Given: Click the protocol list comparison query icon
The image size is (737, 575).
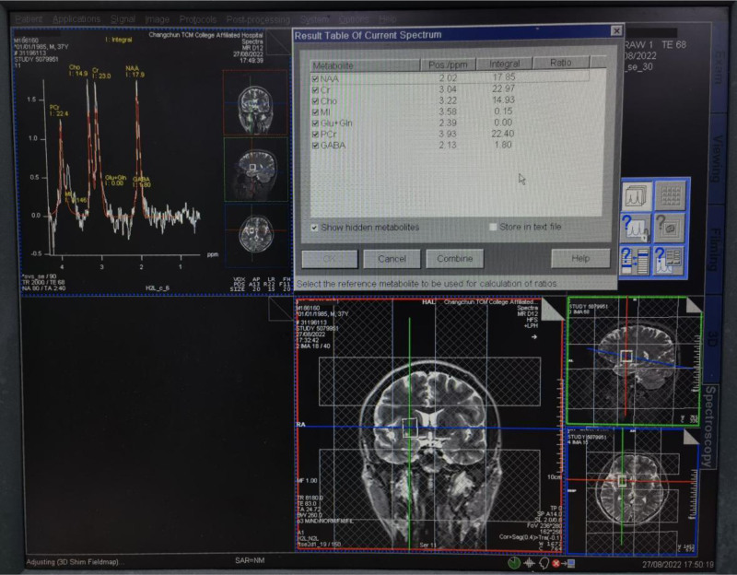Looking at the screenshot, I should pos(635,262).
